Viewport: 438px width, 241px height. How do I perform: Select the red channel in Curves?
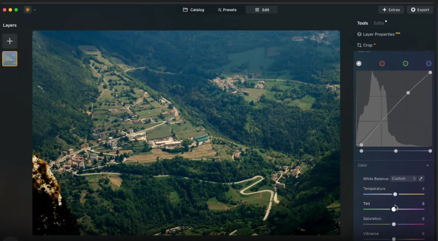[382, 63]
